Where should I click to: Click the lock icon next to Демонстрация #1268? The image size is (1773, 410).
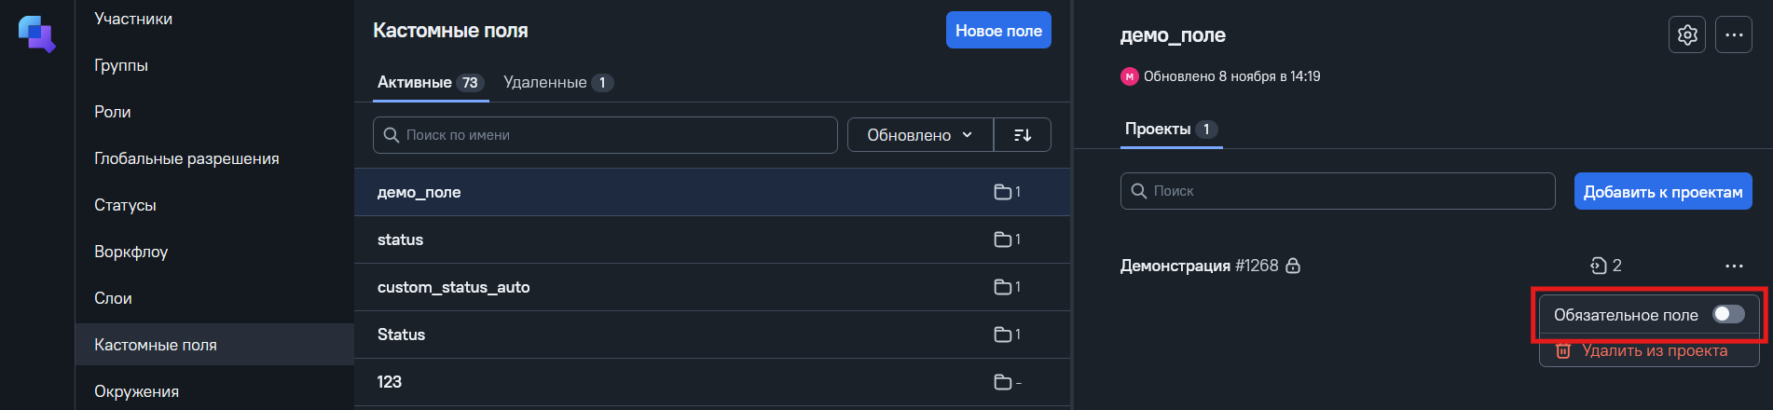[x=1293, y=266]
